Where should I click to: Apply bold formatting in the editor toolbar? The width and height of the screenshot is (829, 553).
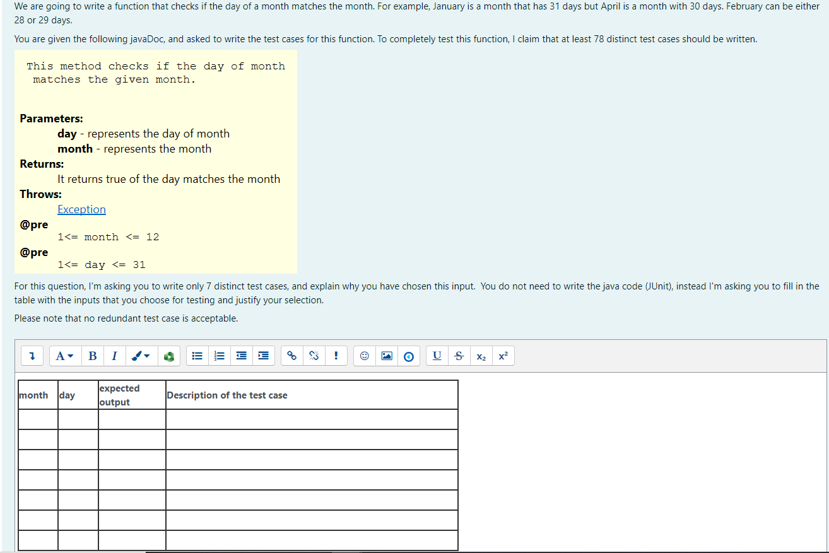pyautogui.click(x=92, y=356)
